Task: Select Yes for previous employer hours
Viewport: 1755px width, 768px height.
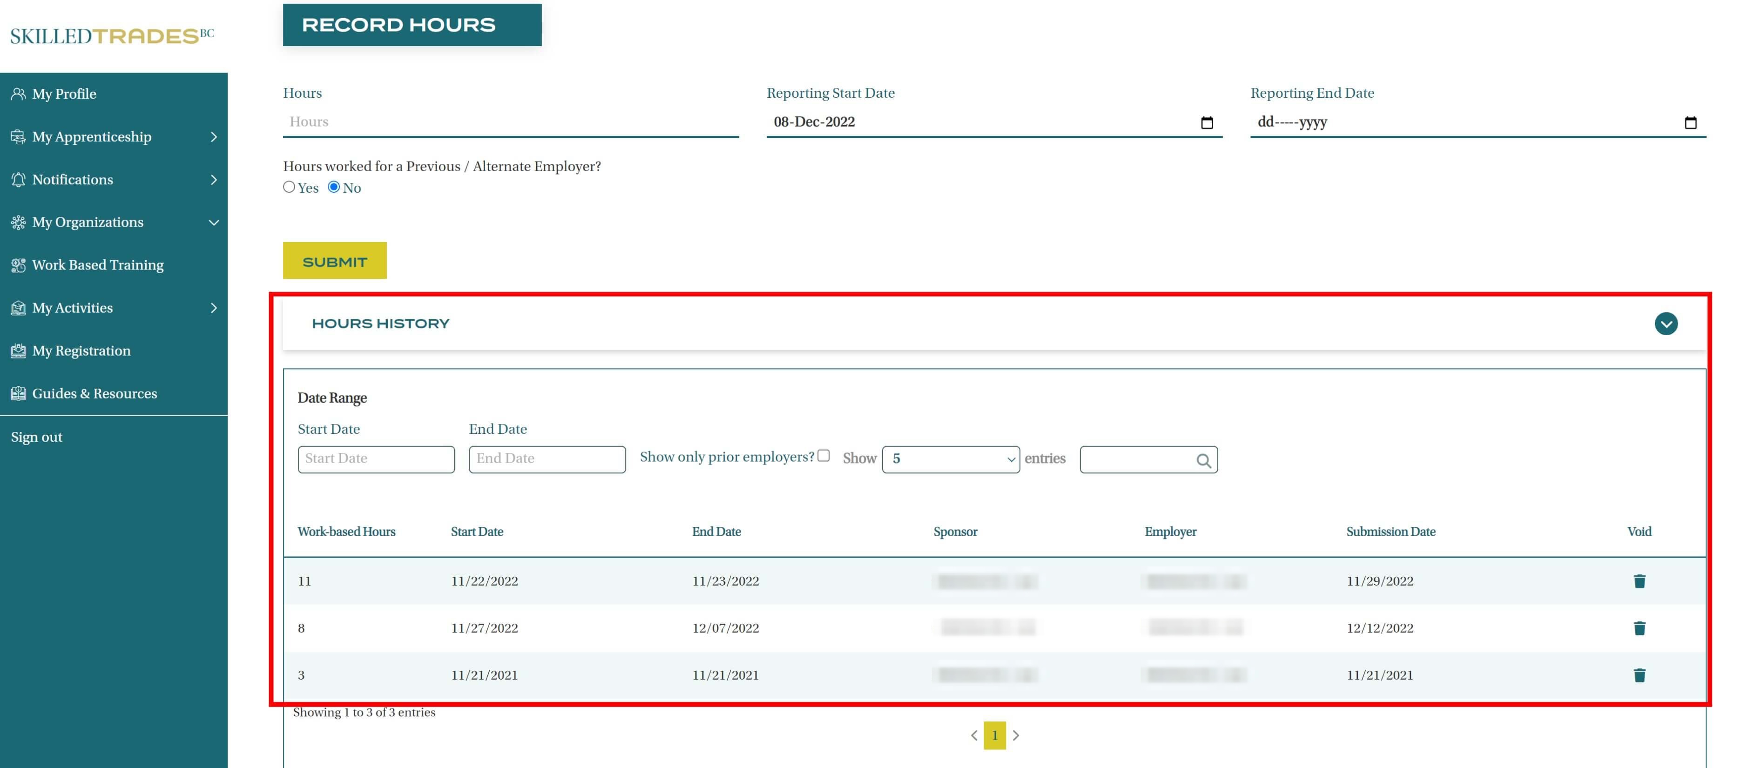Action: click(289, 187)
